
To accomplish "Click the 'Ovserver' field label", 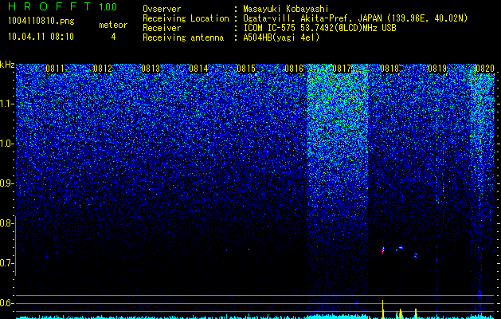I will tap(162, 9).
